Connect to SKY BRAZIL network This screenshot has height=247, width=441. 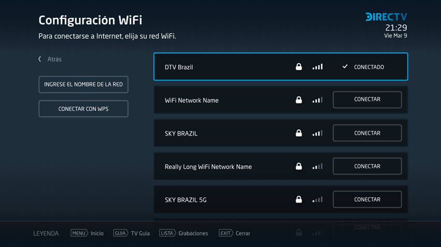(x=367, y=133)
